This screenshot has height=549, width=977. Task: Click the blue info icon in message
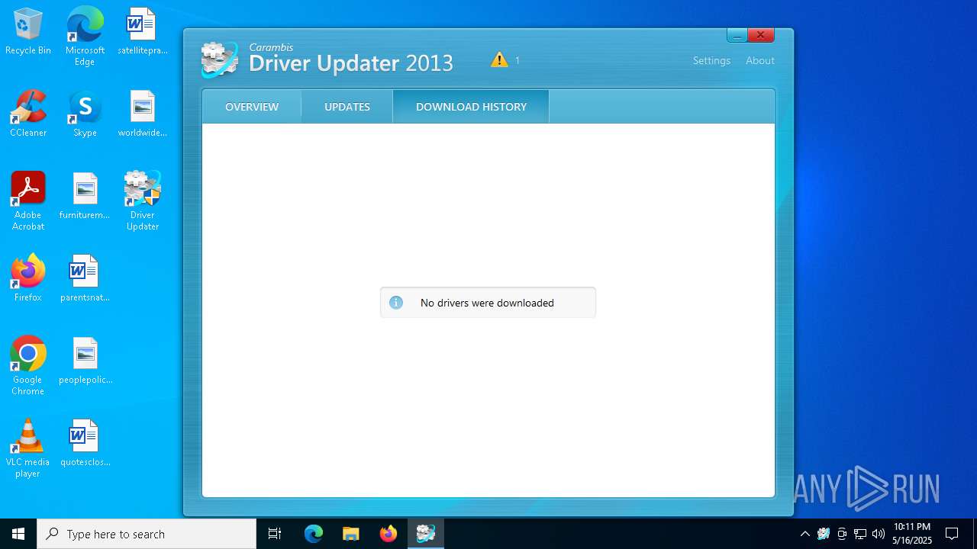tap(395, 303)
